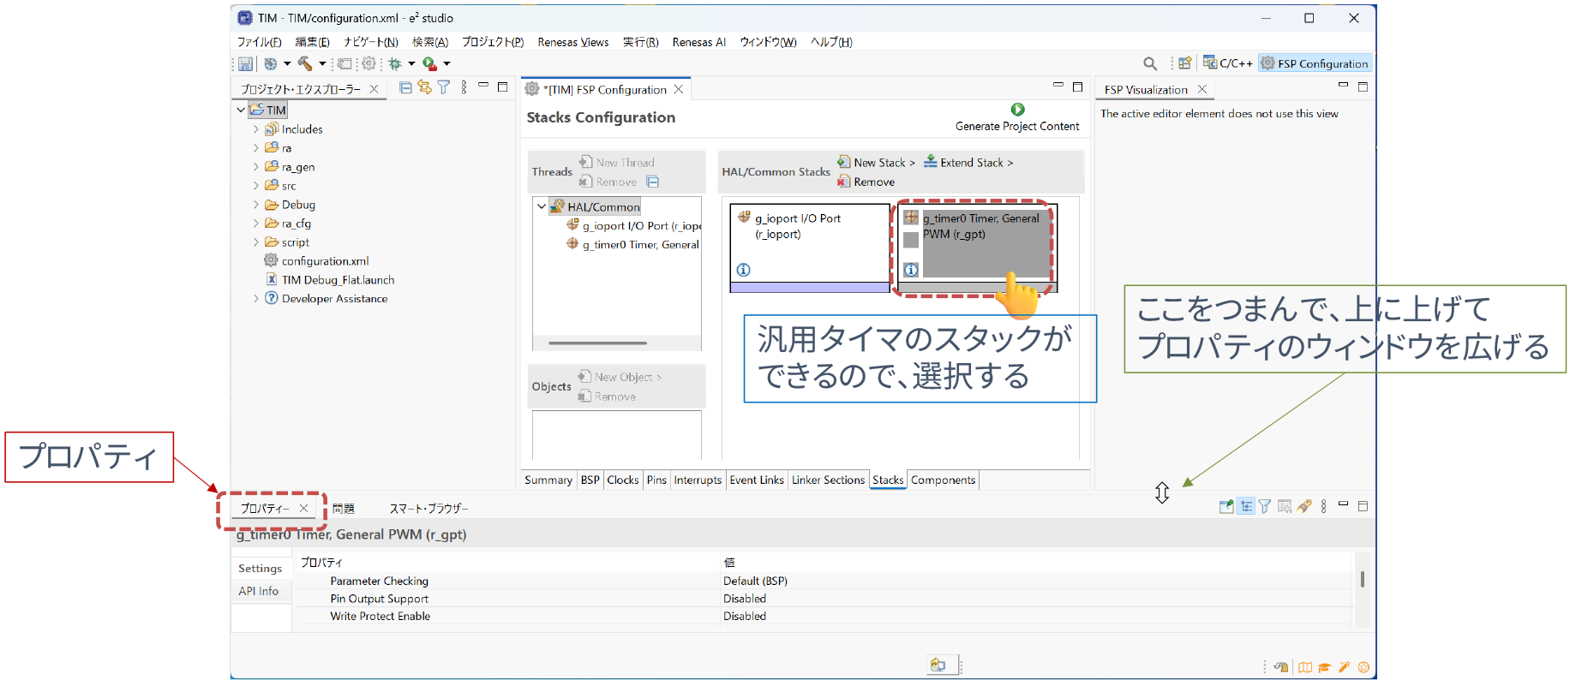
Task: Click the Generate Project Content icon
Action: pyautogui.click(x=1017, y=110)
